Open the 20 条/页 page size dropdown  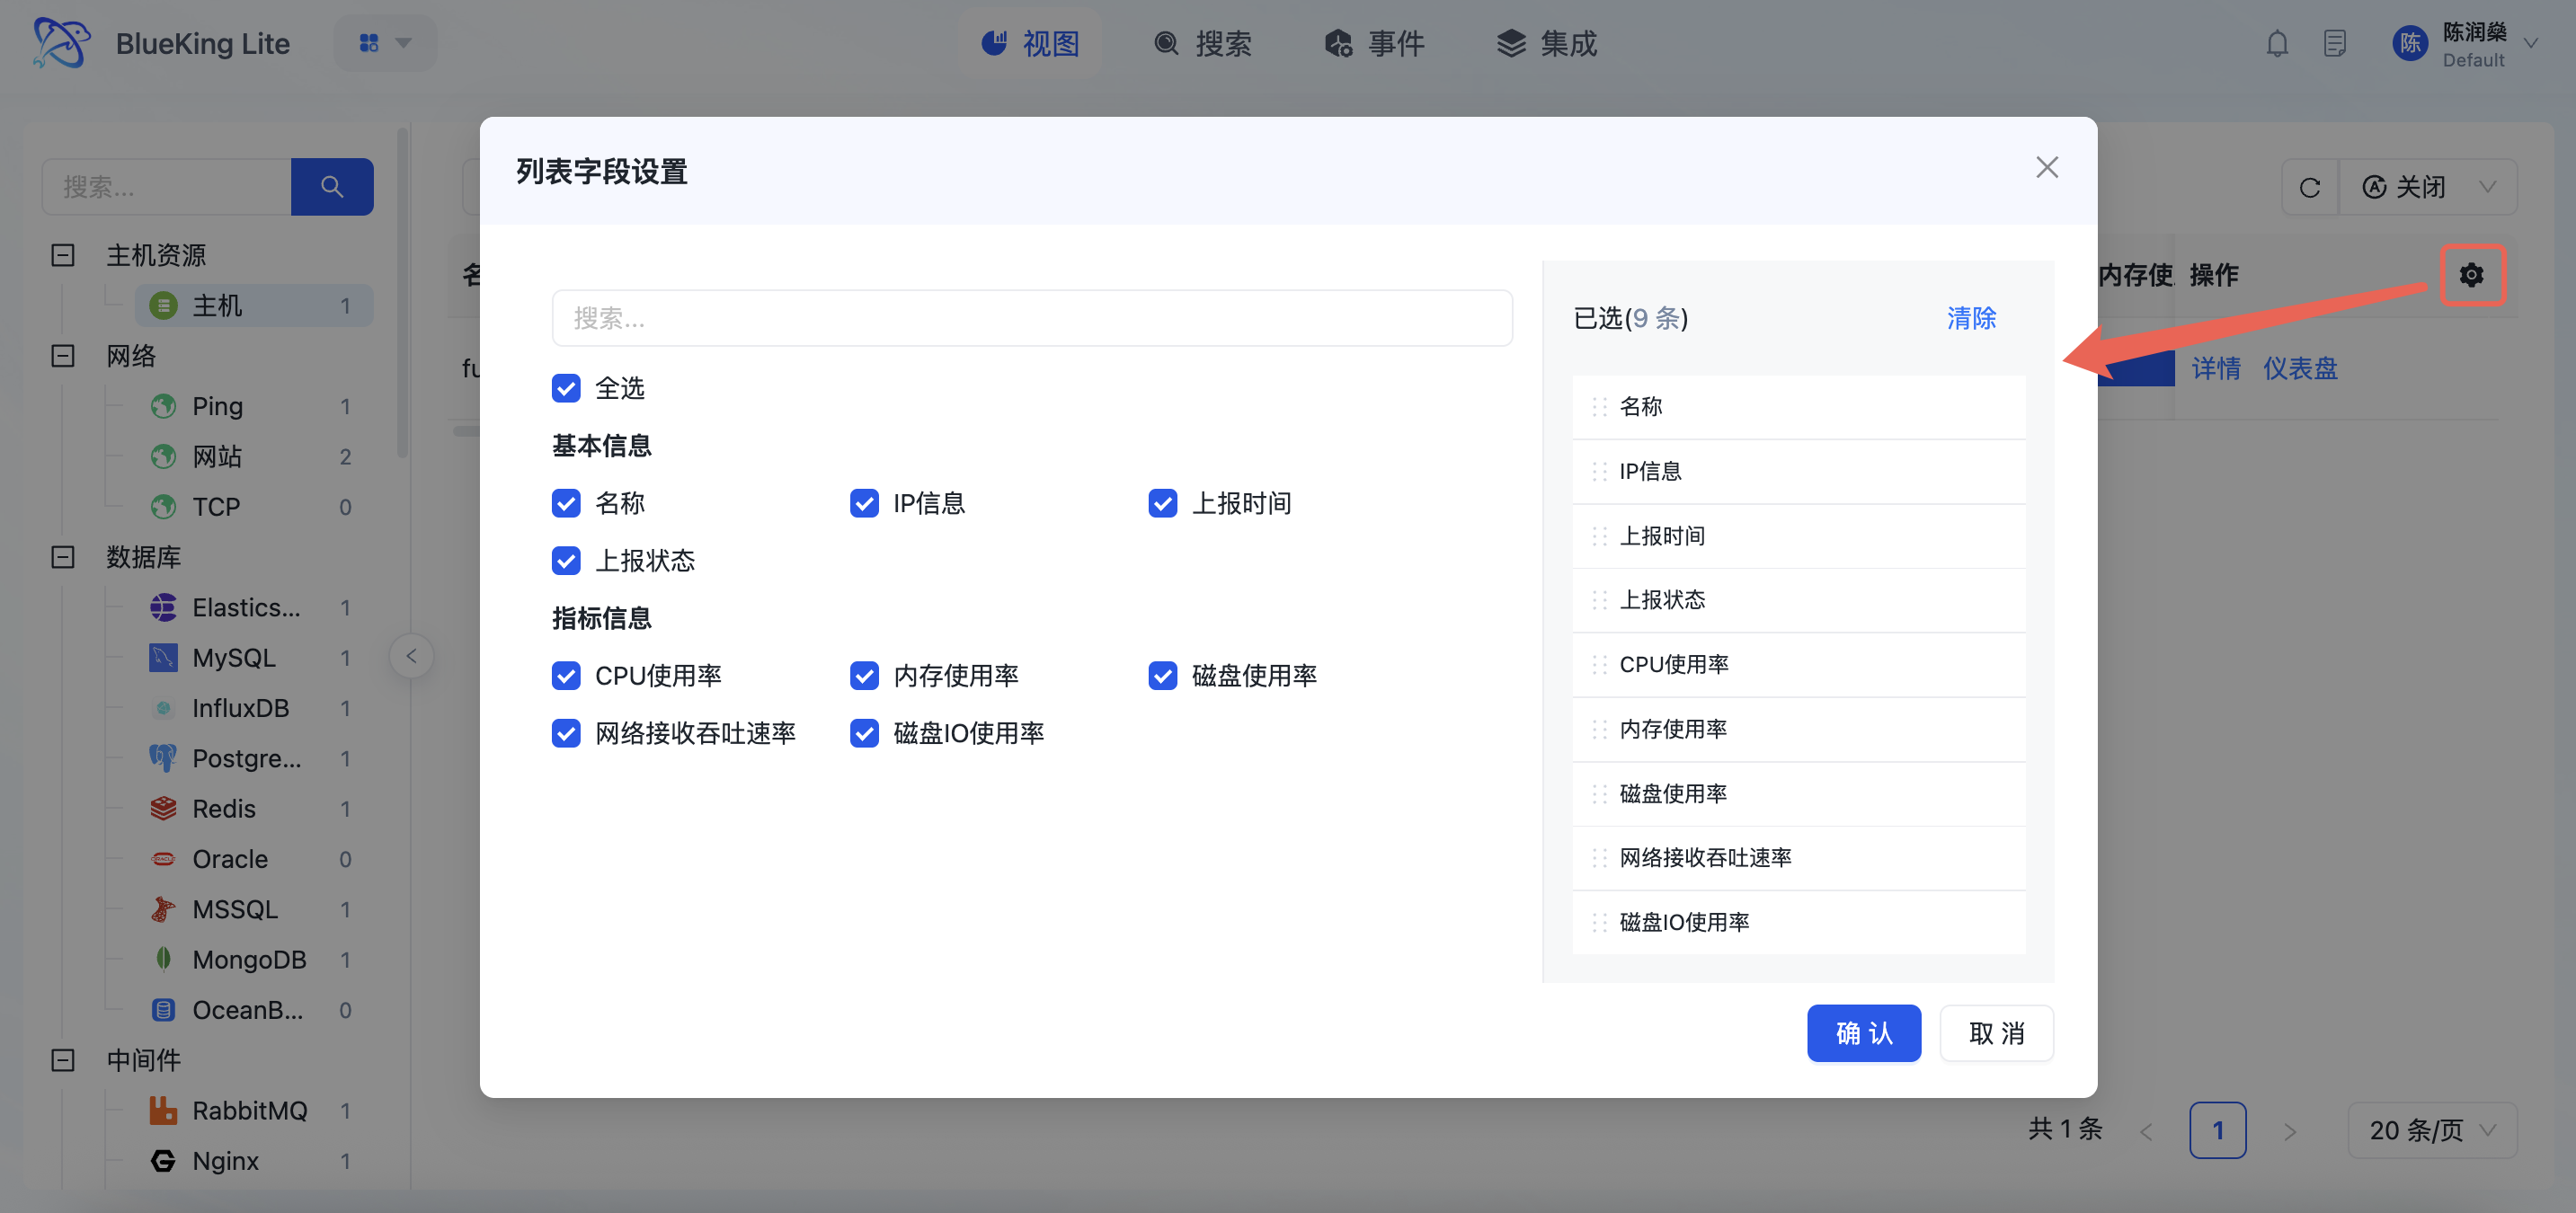[2432, 1130]
